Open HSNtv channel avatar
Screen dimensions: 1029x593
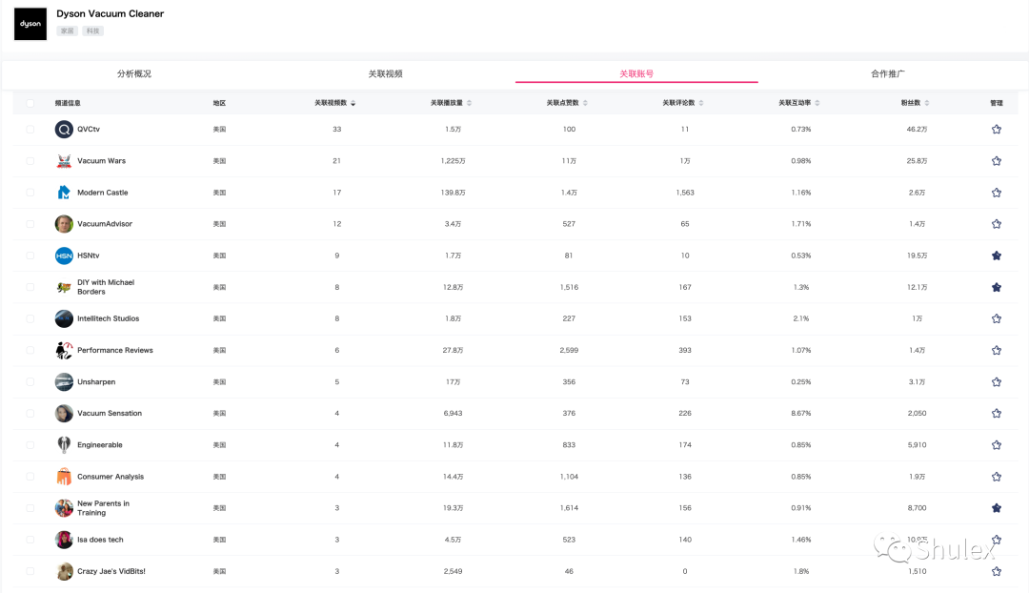click(64, 256)
